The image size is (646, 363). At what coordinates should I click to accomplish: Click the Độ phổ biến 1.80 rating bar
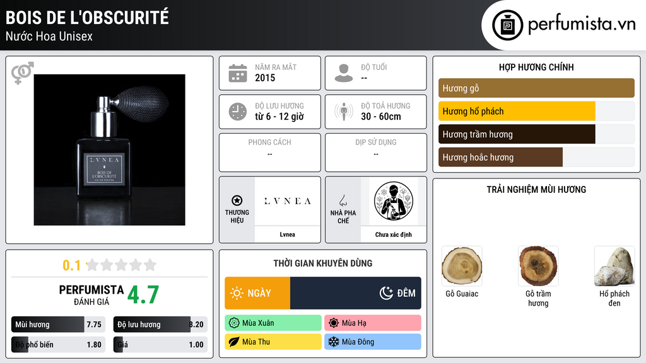(59, 345)
